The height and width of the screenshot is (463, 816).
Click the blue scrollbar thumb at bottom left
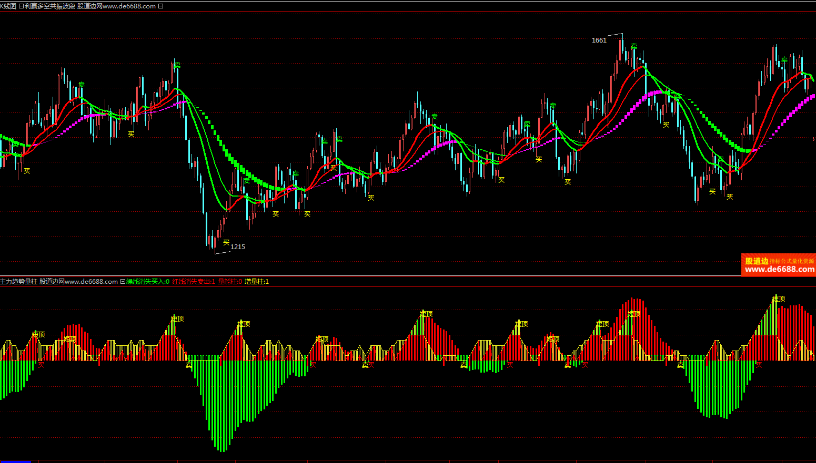pyautogui.click(x=15, y=461)
